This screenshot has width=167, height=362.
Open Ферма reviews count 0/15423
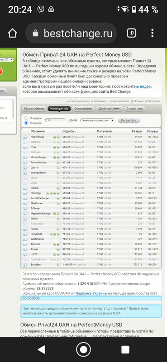pyautogui.click(x=153, y=249)
